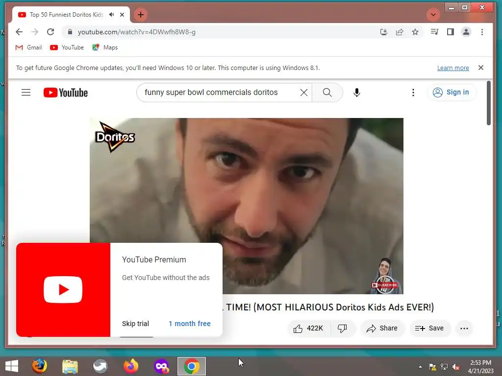Open the orange Firefox taskbar icon
Viewport: 502px width, 376px height.
tap(130, 366)
